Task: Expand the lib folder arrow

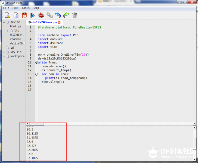Action: (8, 31)
